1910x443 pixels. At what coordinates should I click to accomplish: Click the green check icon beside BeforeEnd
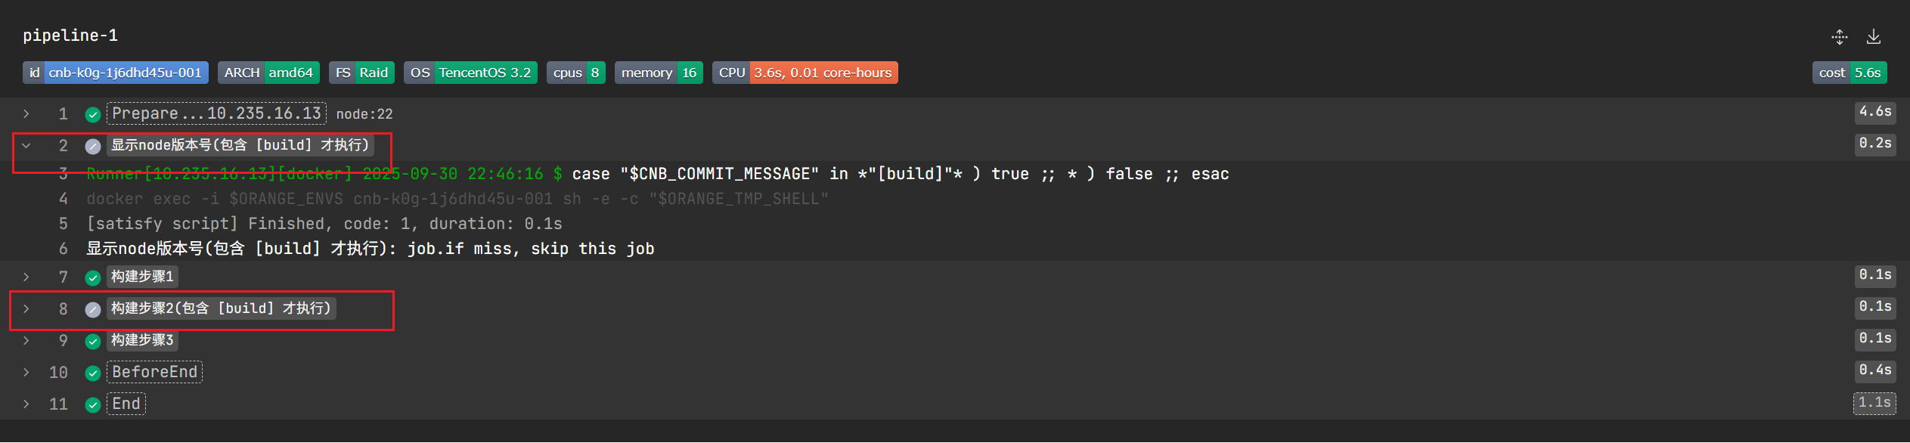(93, 373)
